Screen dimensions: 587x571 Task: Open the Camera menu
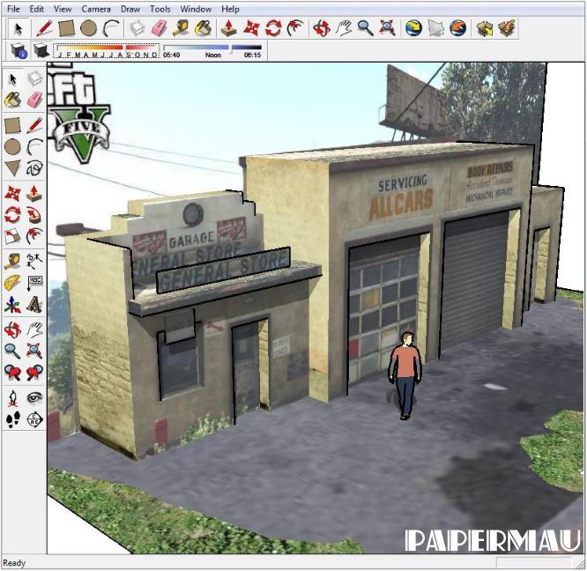click(96, 9)
